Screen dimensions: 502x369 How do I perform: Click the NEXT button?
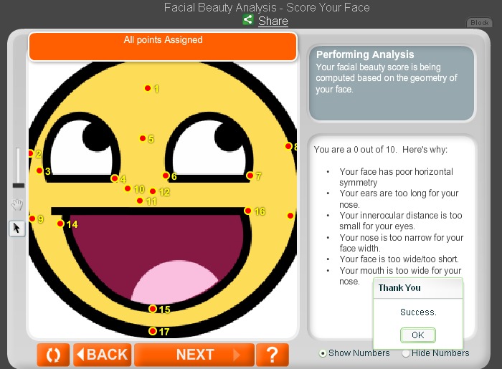194,355
